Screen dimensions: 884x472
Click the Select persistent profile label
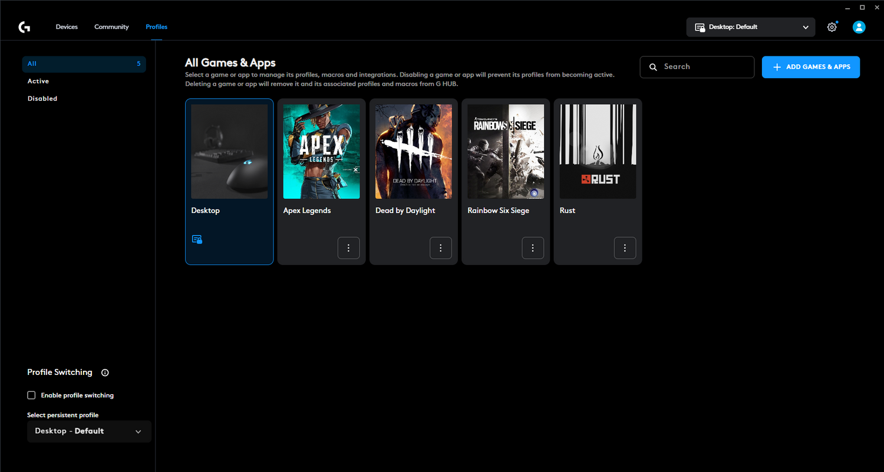[x=63, y=416]
